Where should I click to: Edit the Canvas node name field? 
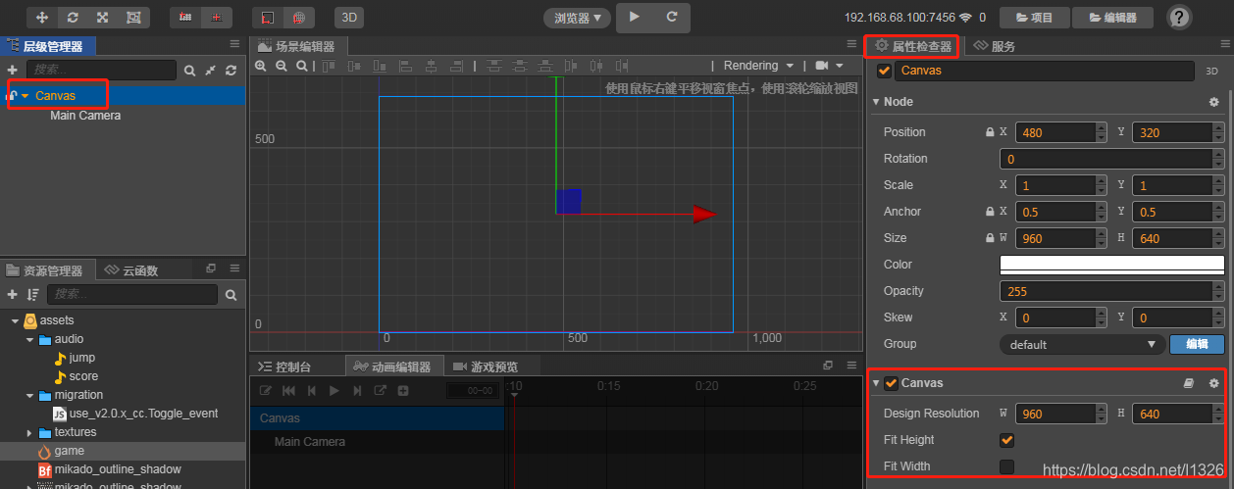click(1045, 71)
